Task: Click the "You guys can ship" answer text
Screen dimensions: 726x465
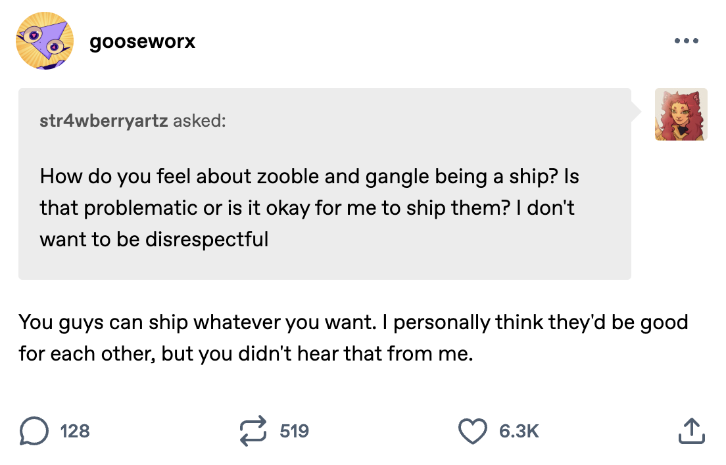Action: [353, 338]
